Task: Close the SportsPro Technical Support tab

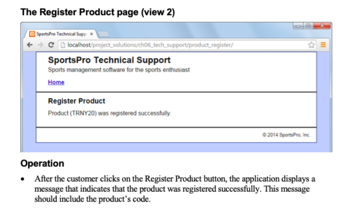Action: pyautogui.click(x=91, y=34)
